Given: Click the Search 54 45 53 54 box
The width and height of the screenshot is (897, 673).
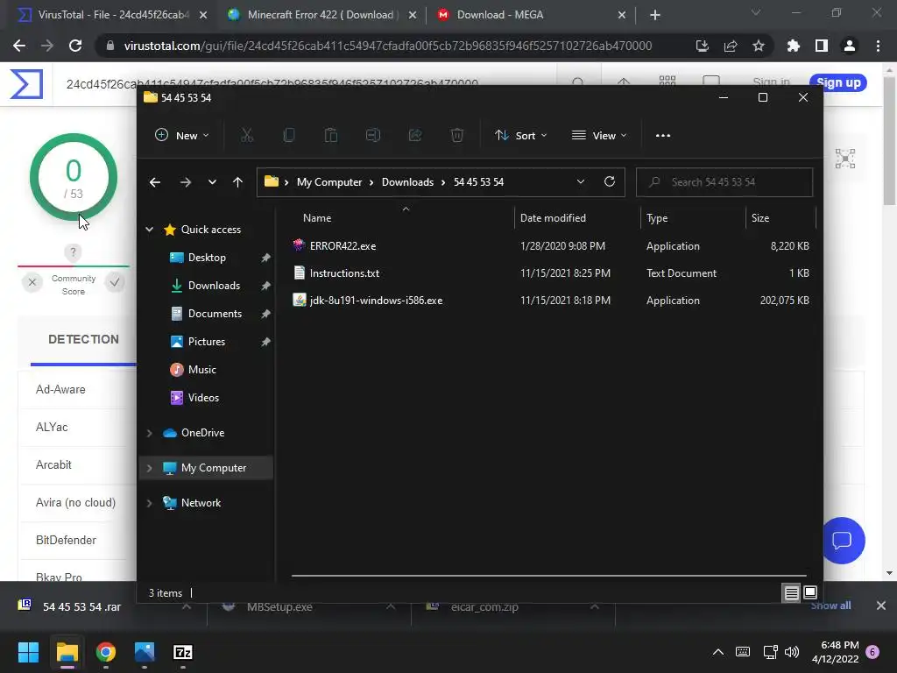Looking at the screenshot, I should 724,182.
